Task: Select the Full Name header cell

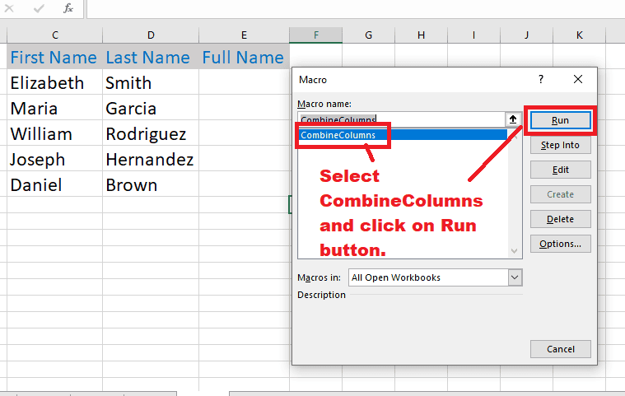Action: tap(243, 58)
